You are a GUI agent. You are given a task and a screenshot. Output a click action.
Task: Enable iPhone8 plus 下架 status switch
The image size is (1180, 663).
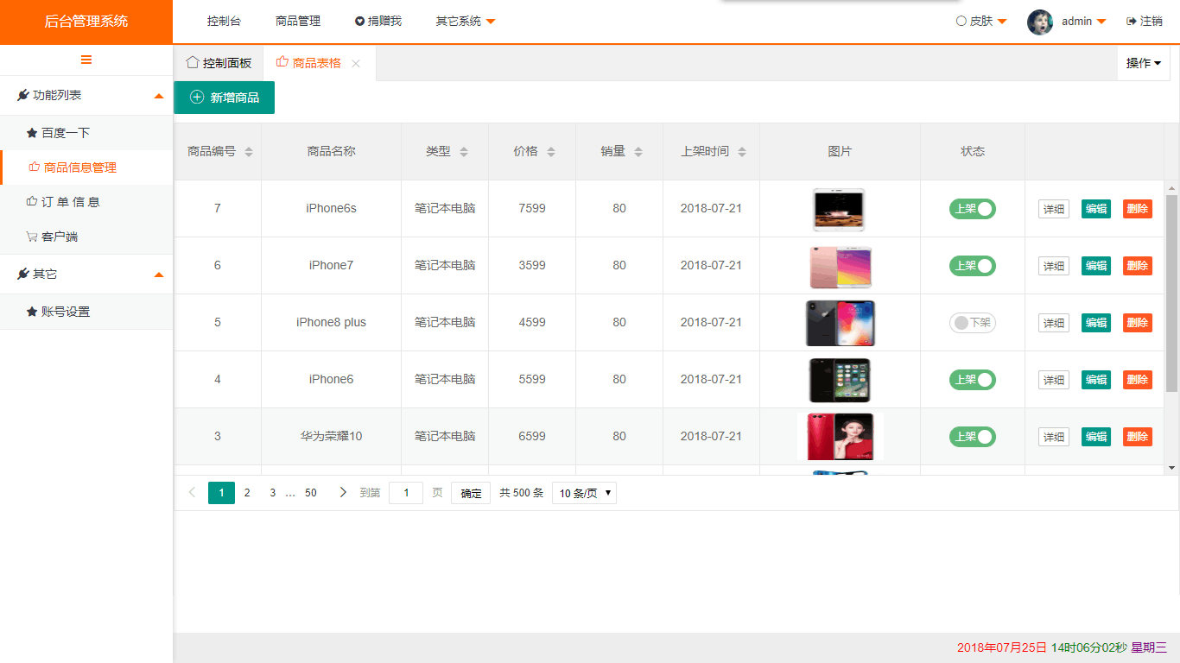pyautogui.click(x=973, y=323)
